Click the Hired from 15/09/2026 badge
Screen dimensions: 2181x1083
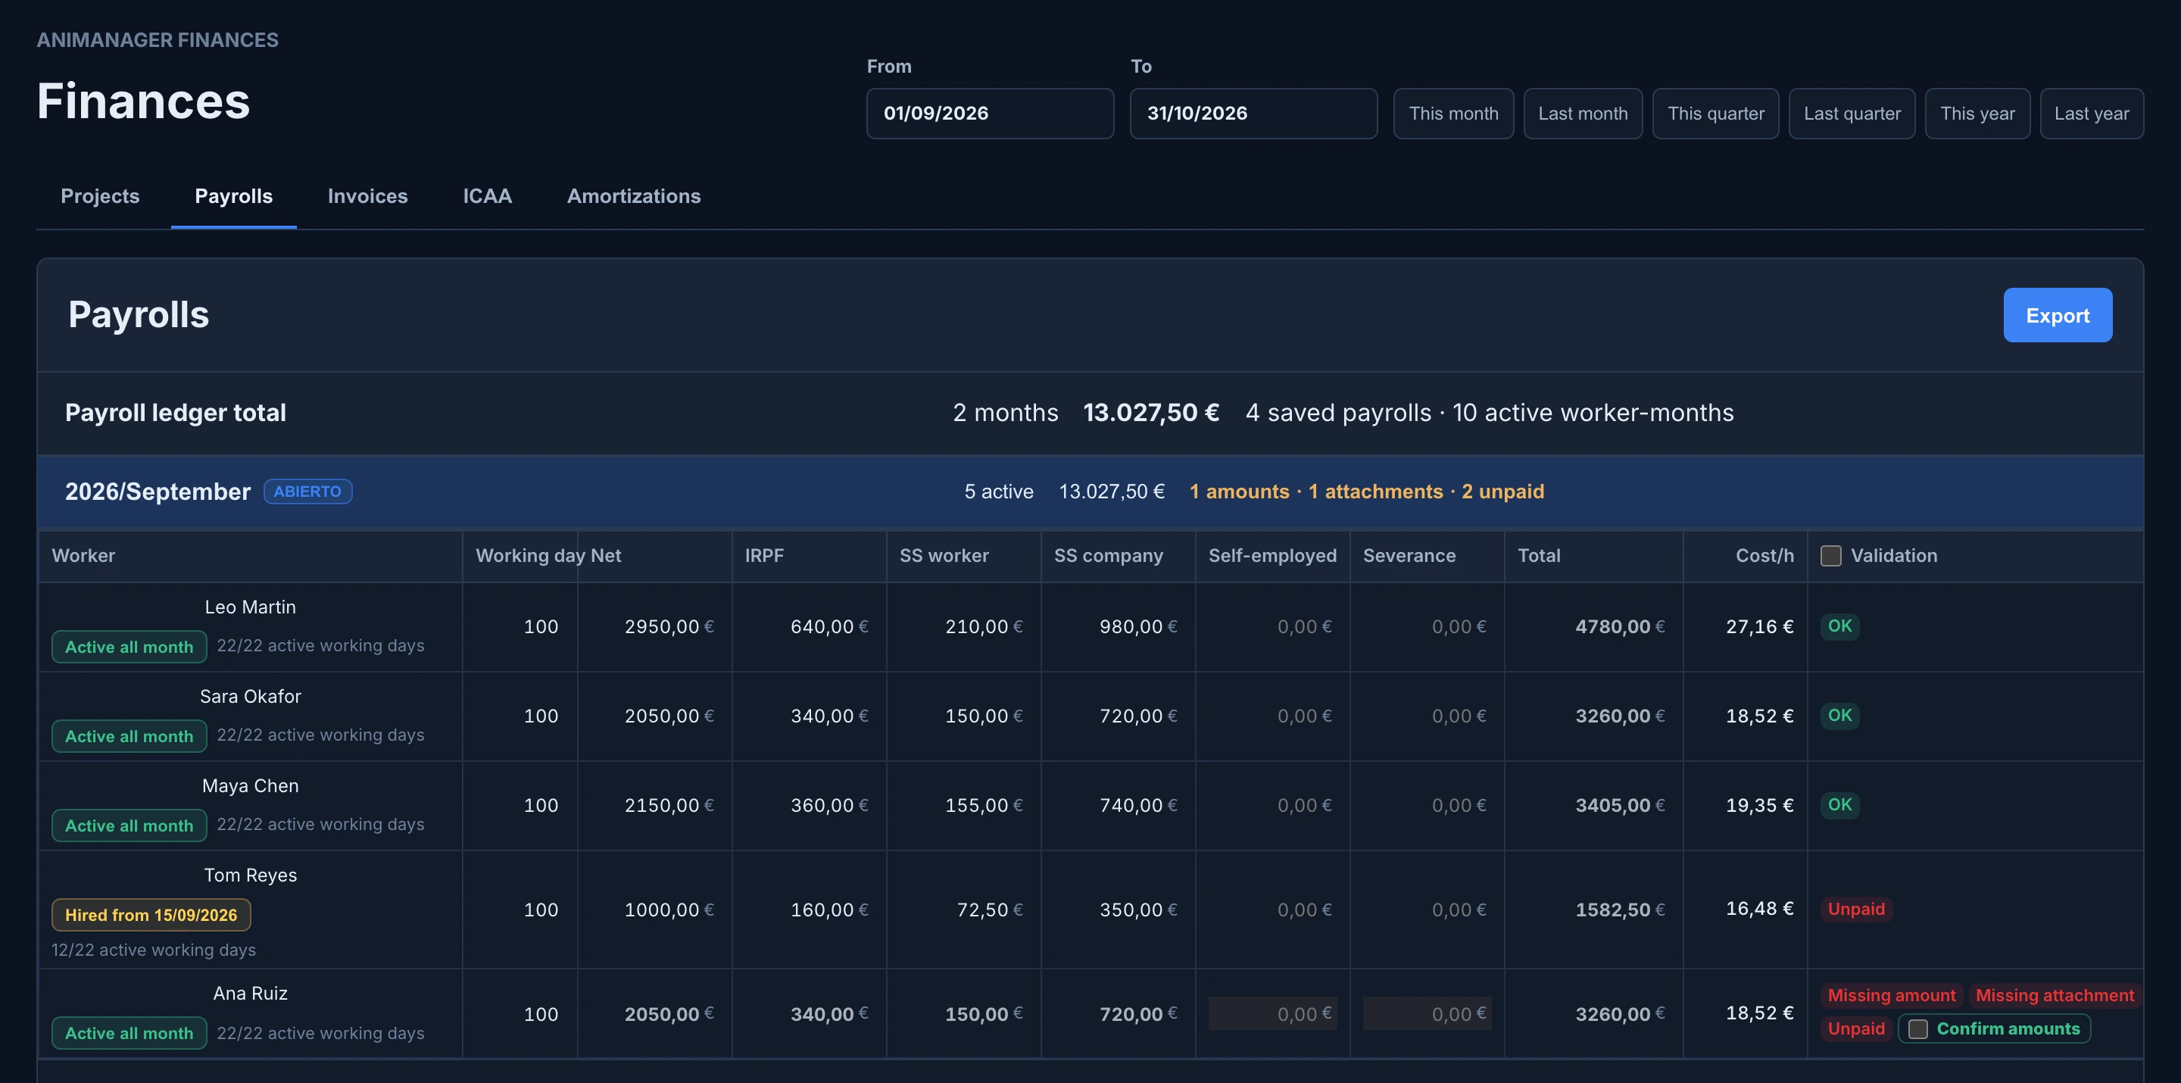coord(151,915)
